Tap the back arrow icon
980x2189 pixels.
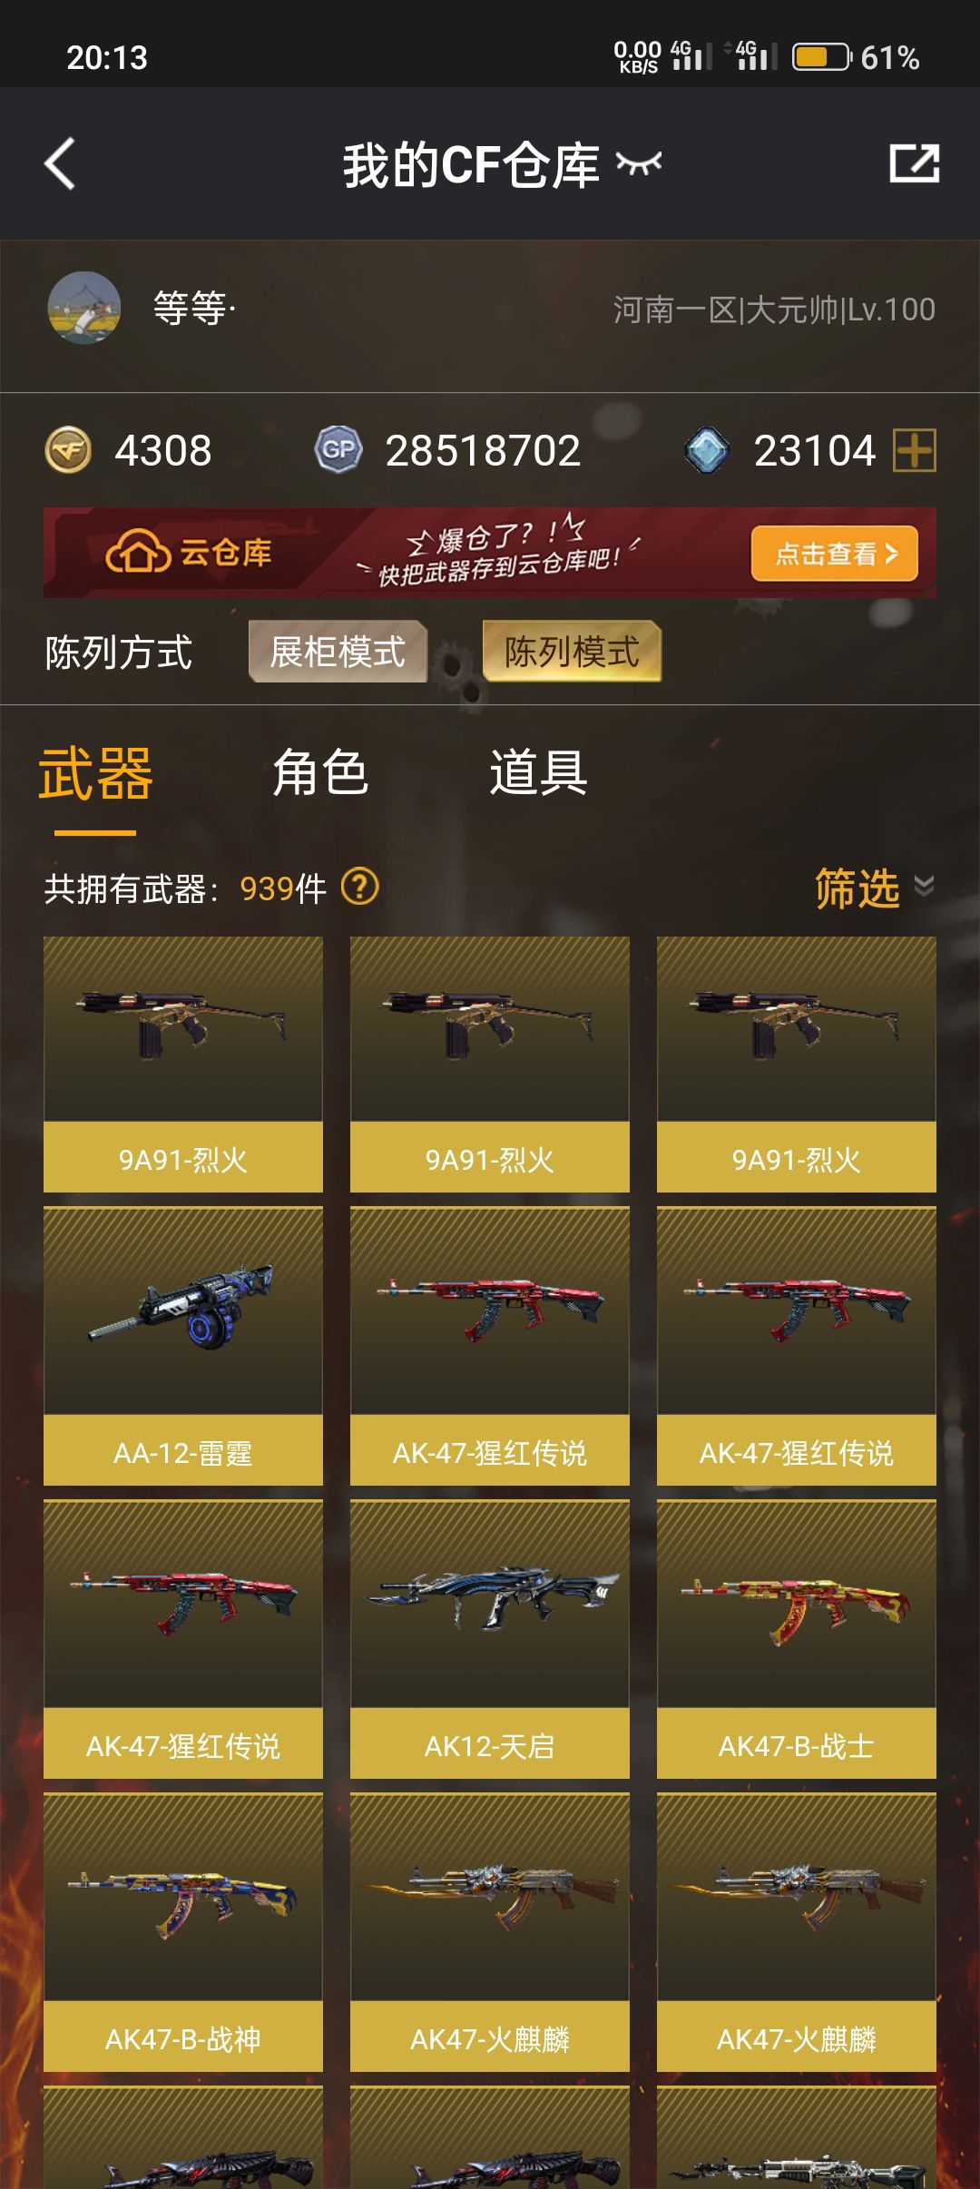coord(60,164)
